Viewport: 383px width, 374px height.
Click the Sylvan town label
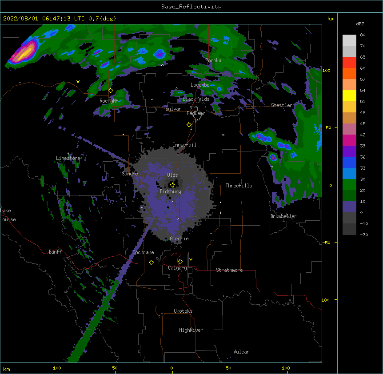coord(173,109)
